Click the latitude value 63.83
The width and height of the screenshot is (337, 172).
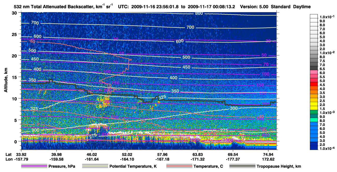[198, 154]
